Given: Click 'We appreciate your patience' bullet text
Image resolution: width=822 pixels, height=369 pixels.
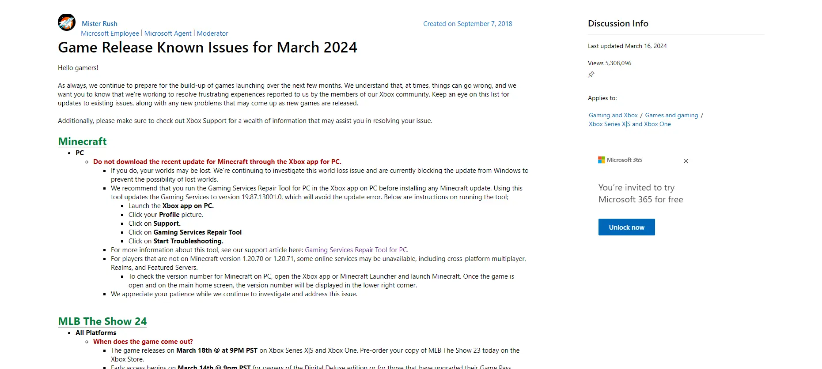Looking at the screenshot, I should pos(234,294).
